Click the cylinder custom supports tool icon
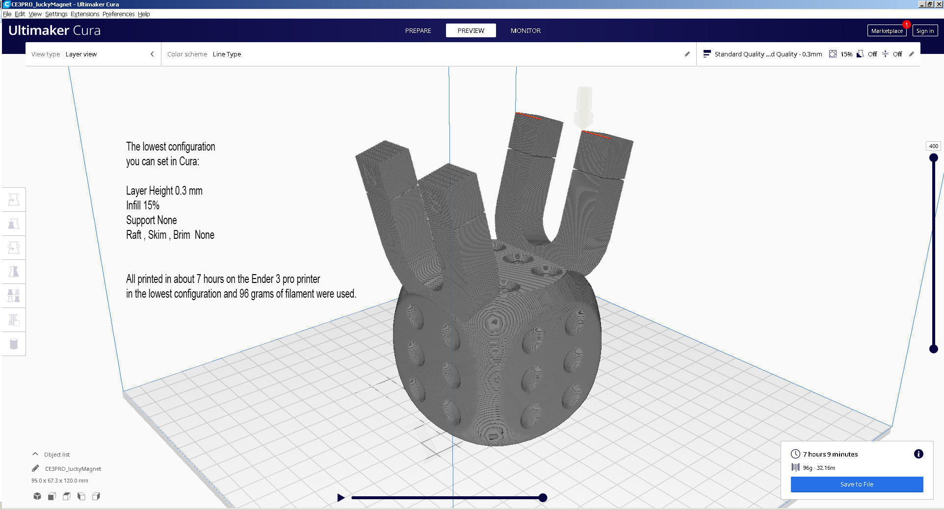 [14, 344]
